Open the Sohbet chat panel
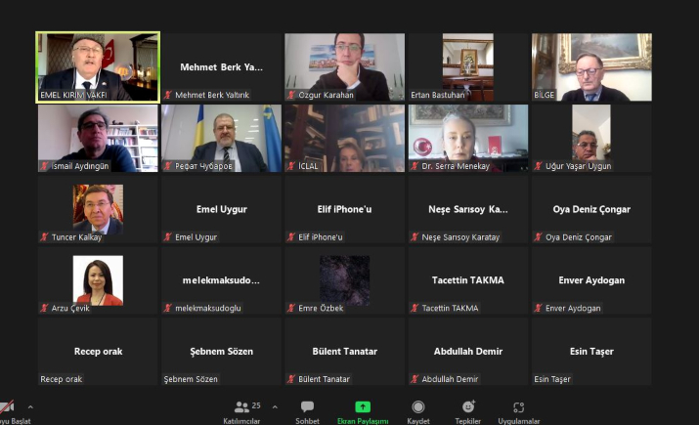 307,410
